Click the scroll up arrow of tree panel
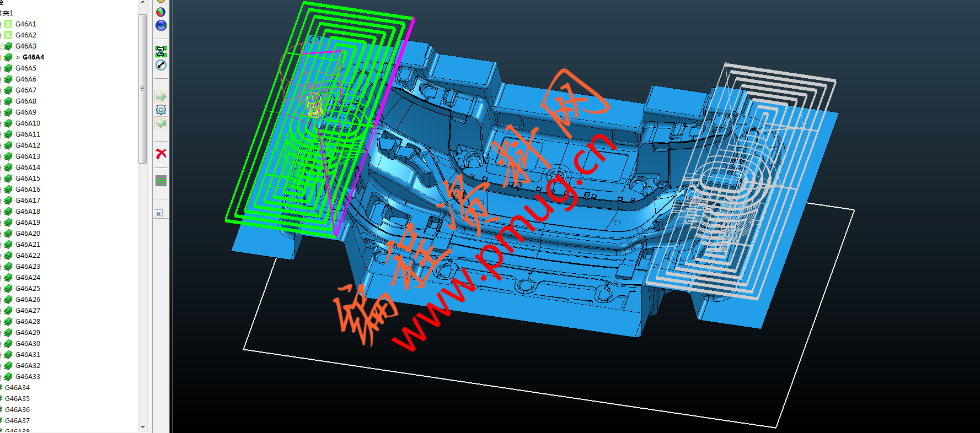Image resolution: width=980 pixels, height=433 pixels. tap(143, 3)
